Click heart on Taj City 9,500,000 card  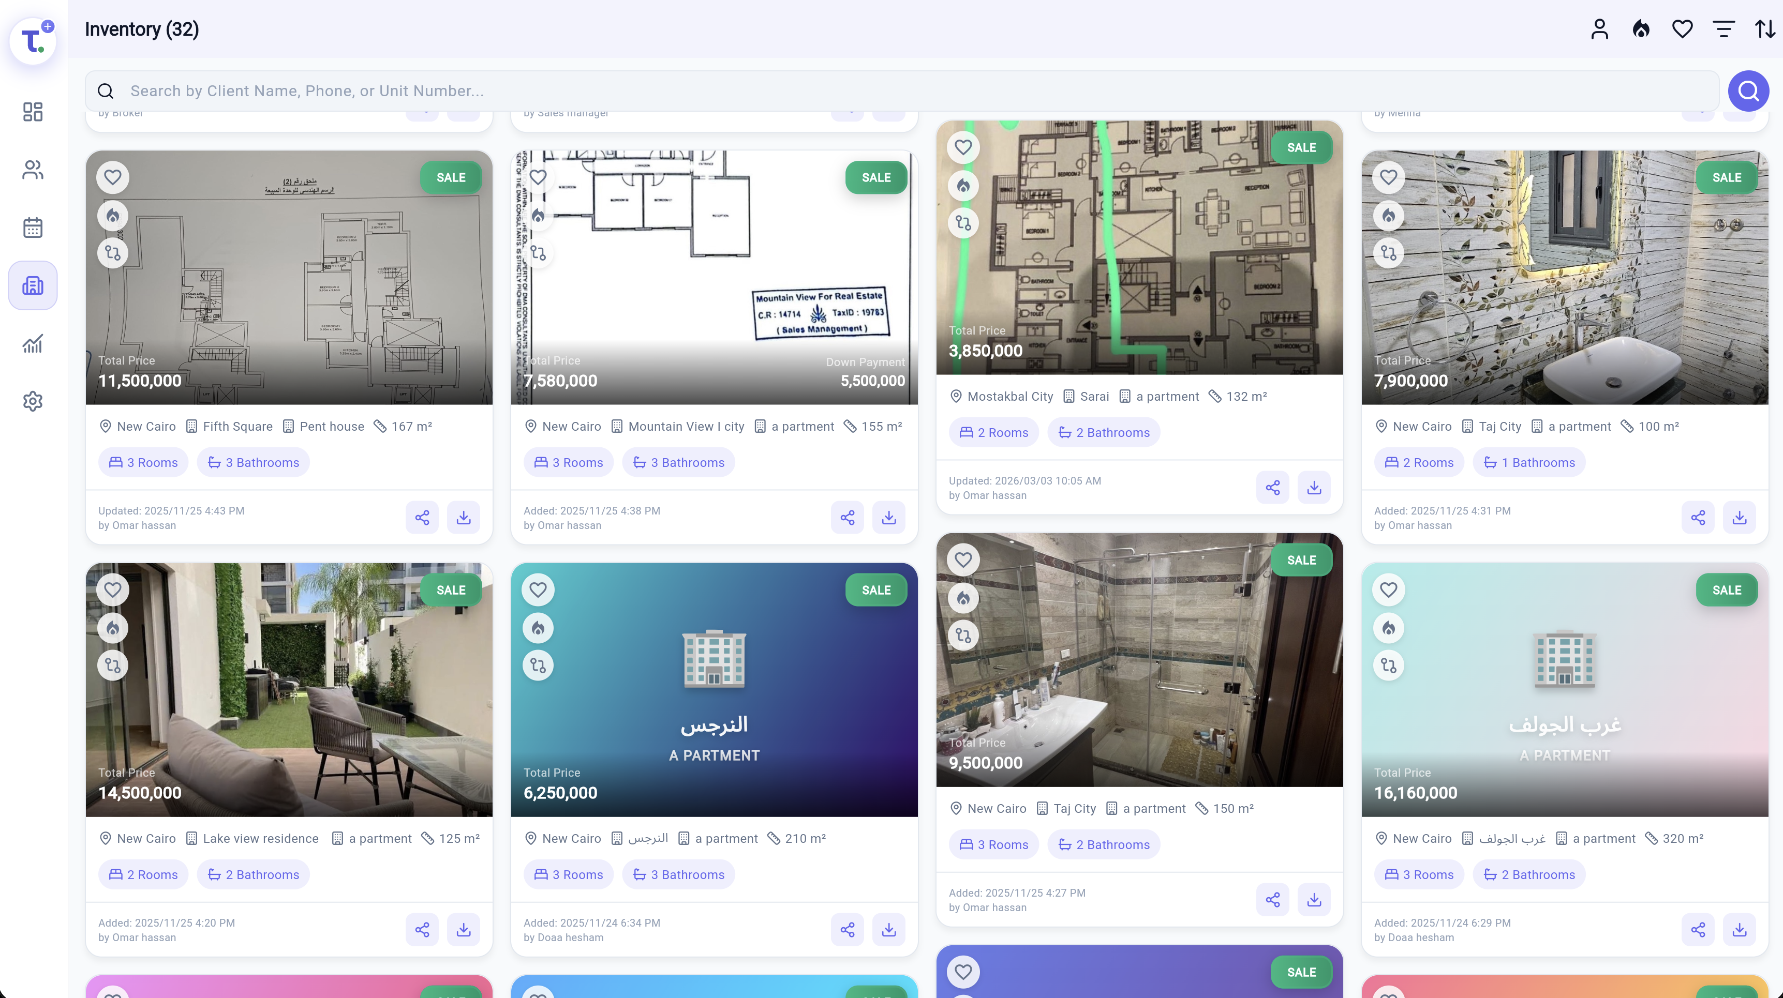point(963,560)
